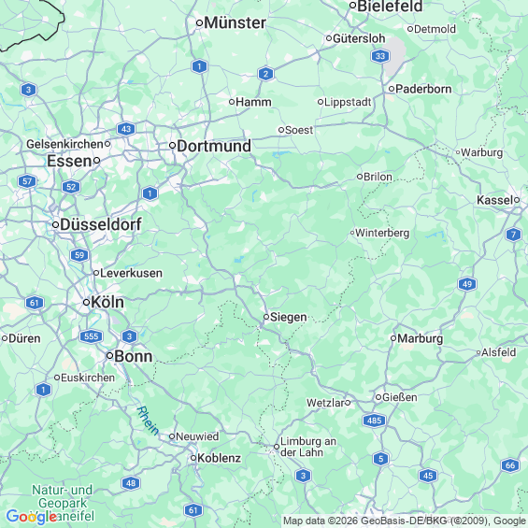Click the A2 highway shield near Hamm
The width and height of the screenshot is (528, 528).
point(265,74)
